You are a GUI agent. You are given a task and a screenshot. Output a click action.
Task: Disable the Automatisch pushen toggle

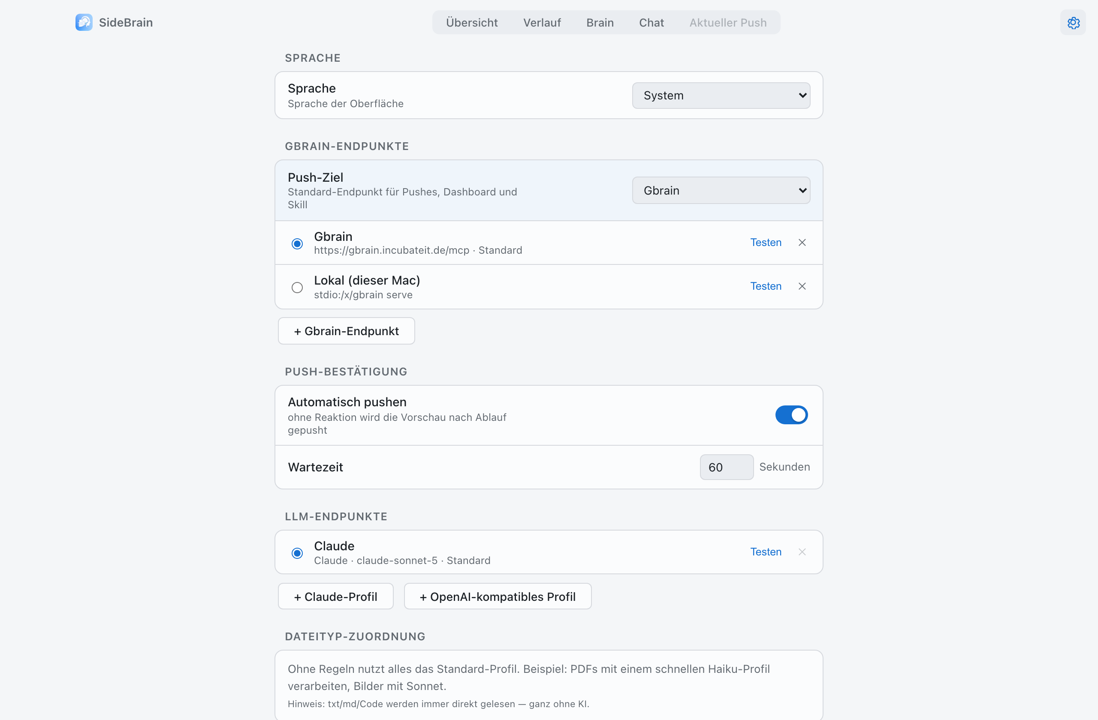791,415
